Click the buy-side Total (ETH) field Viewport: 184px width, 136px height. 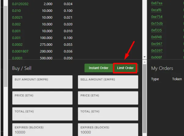(42, 114)
